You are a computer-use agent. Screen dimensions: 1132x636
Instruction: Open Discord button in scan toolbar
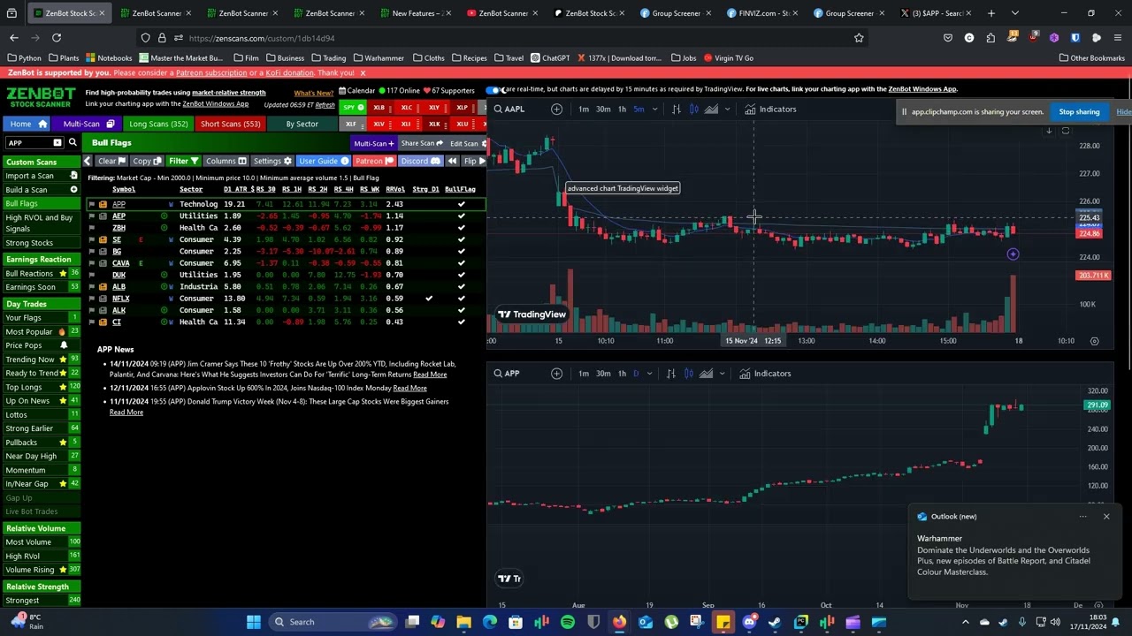[419, 161]
